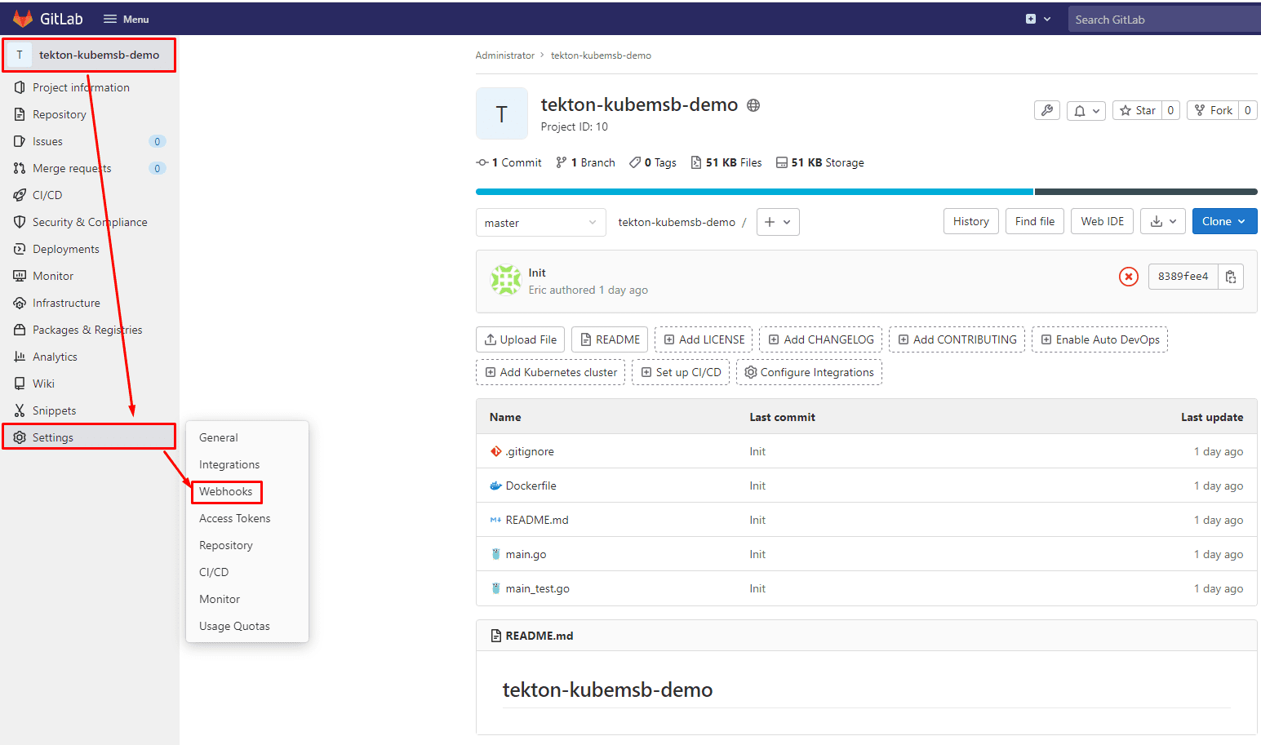
Task: Click Configure Integrations button
Action: (810, 372)
